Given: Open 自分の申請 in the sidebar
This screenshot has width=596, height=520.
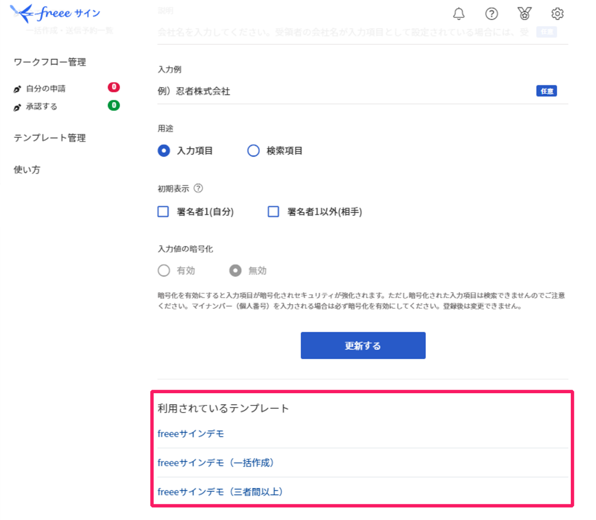Looking at the screenshot, I should (45, 89).
